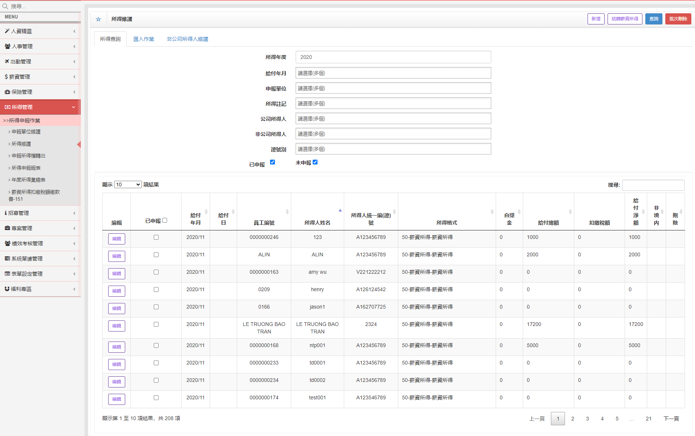
Task: Go to pagination page 2
Action: pyautogui.click(x=573, y=419)
